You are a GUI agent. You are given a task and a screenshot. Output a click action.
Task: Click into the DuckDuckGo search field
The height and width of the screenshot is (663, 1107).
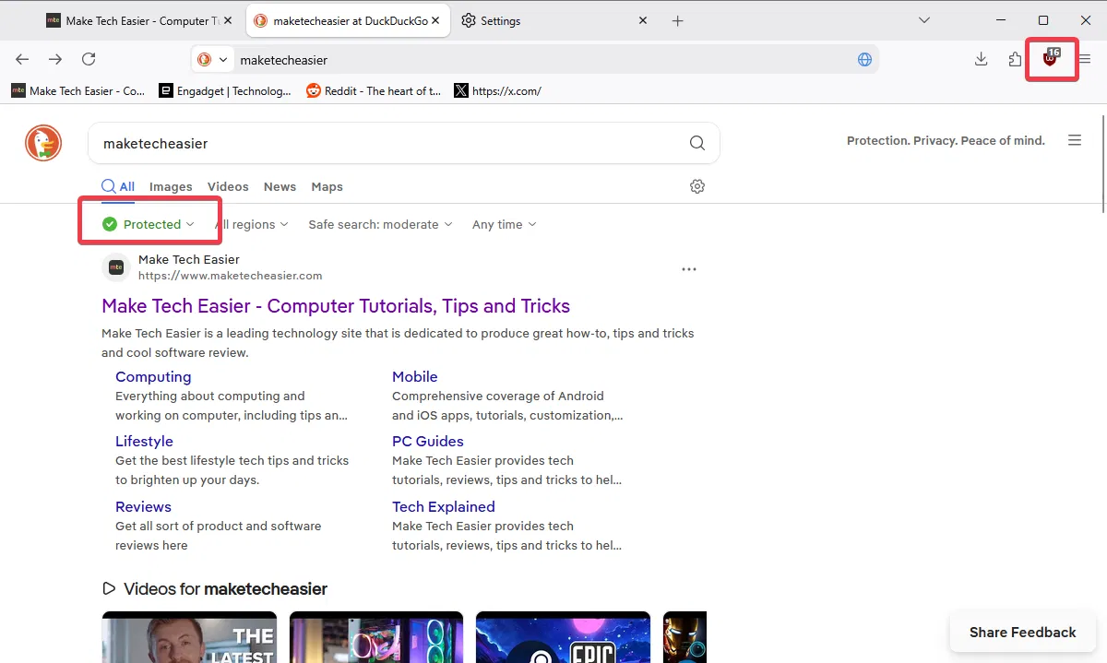[387, 143]
